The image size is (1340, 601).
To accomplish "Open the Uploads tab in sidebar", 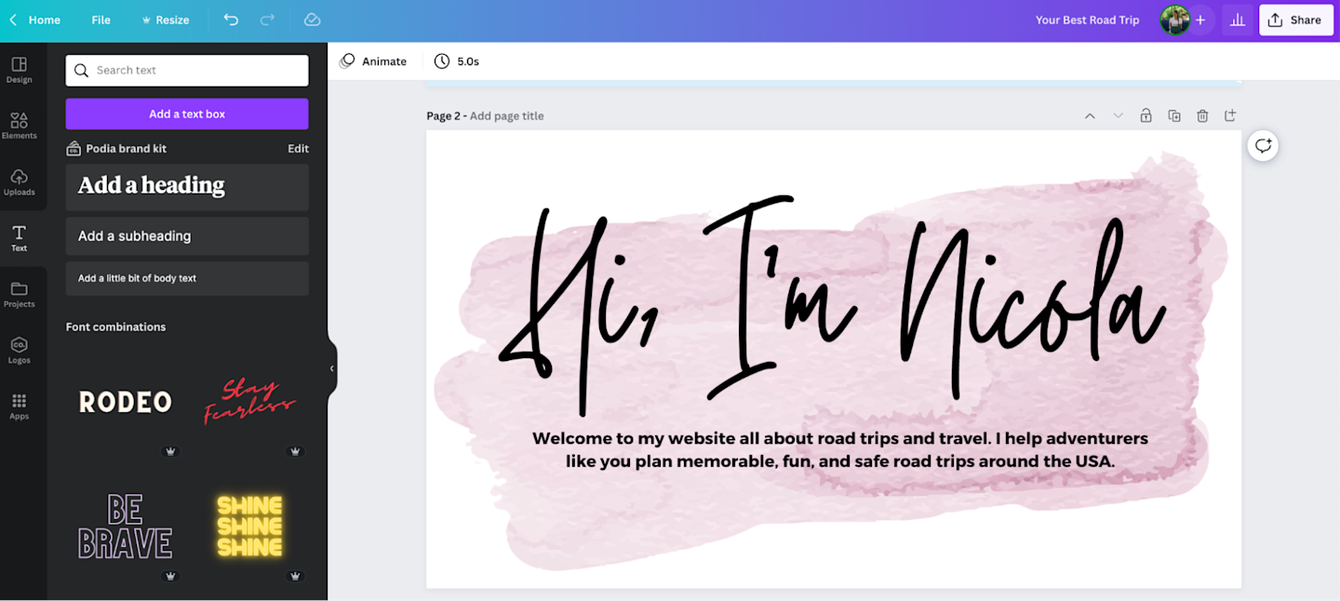I will [19, 182].
